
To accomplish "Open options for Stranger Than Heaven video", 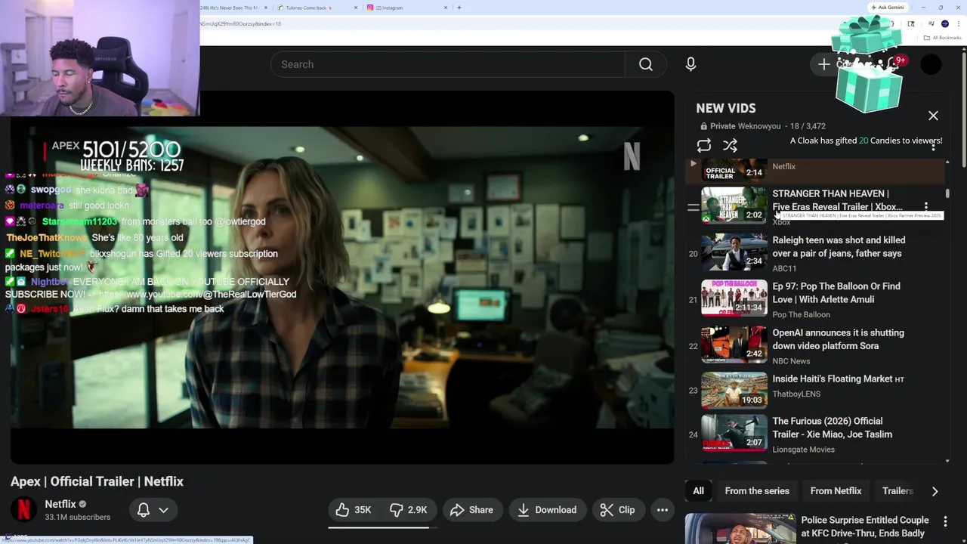I will pos(926,206).
